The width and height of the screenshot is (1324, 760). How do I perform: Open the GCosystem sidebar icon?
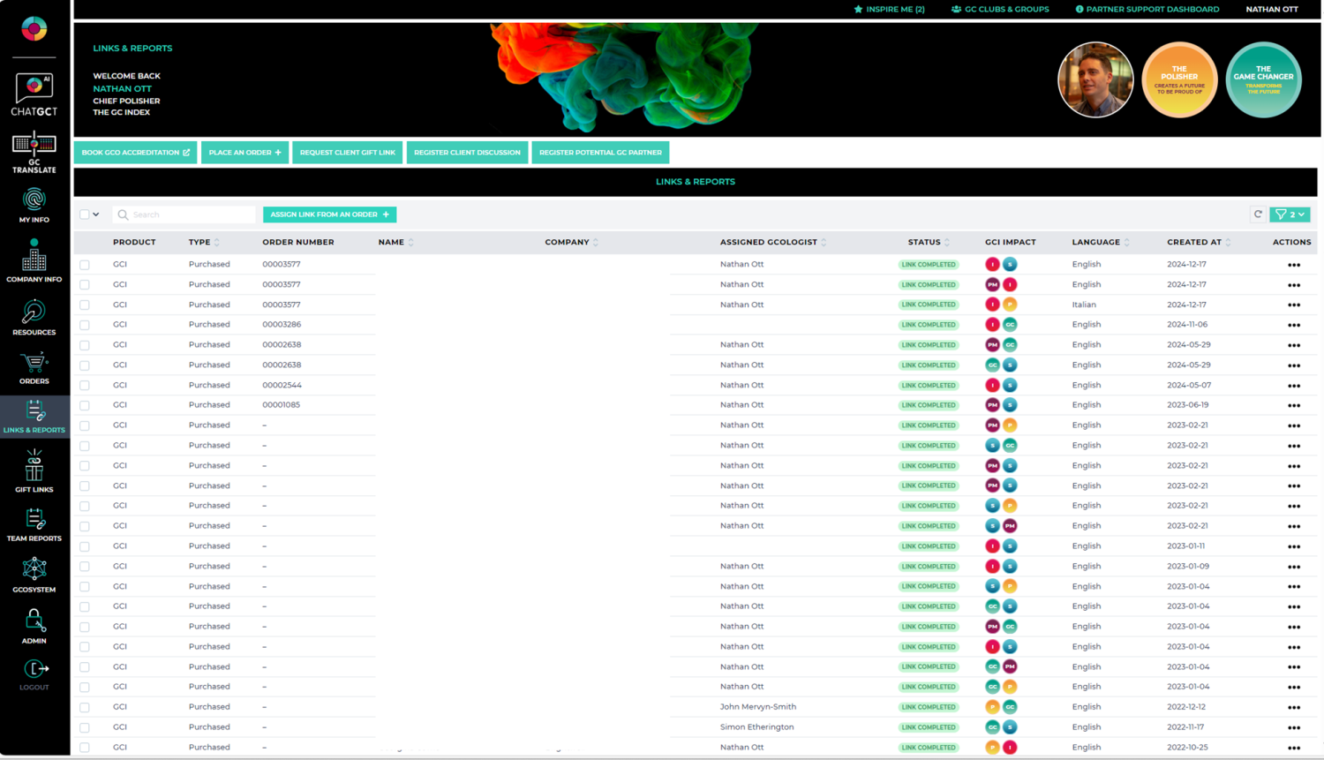(x=34, y=574)
